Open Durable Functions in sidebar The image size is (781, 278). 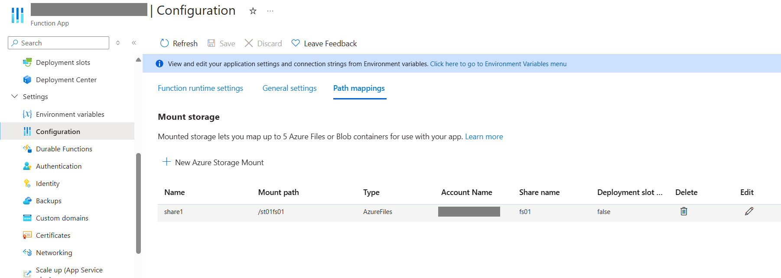click(x=64, y=149)
